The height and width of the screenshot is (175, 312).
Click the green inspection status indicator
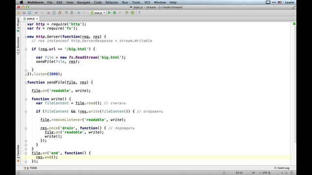pyautogui.click(x=294, y=24)
